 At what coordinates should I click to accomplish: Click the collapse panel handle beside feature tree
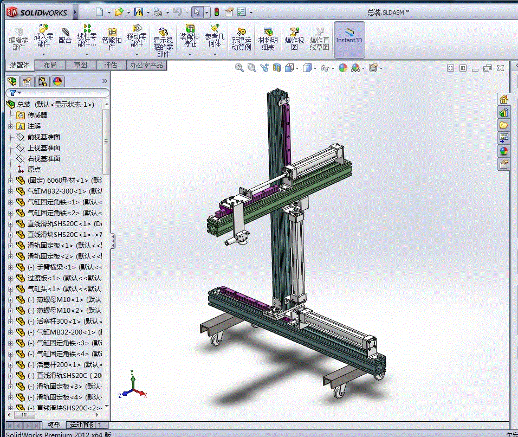113,241
